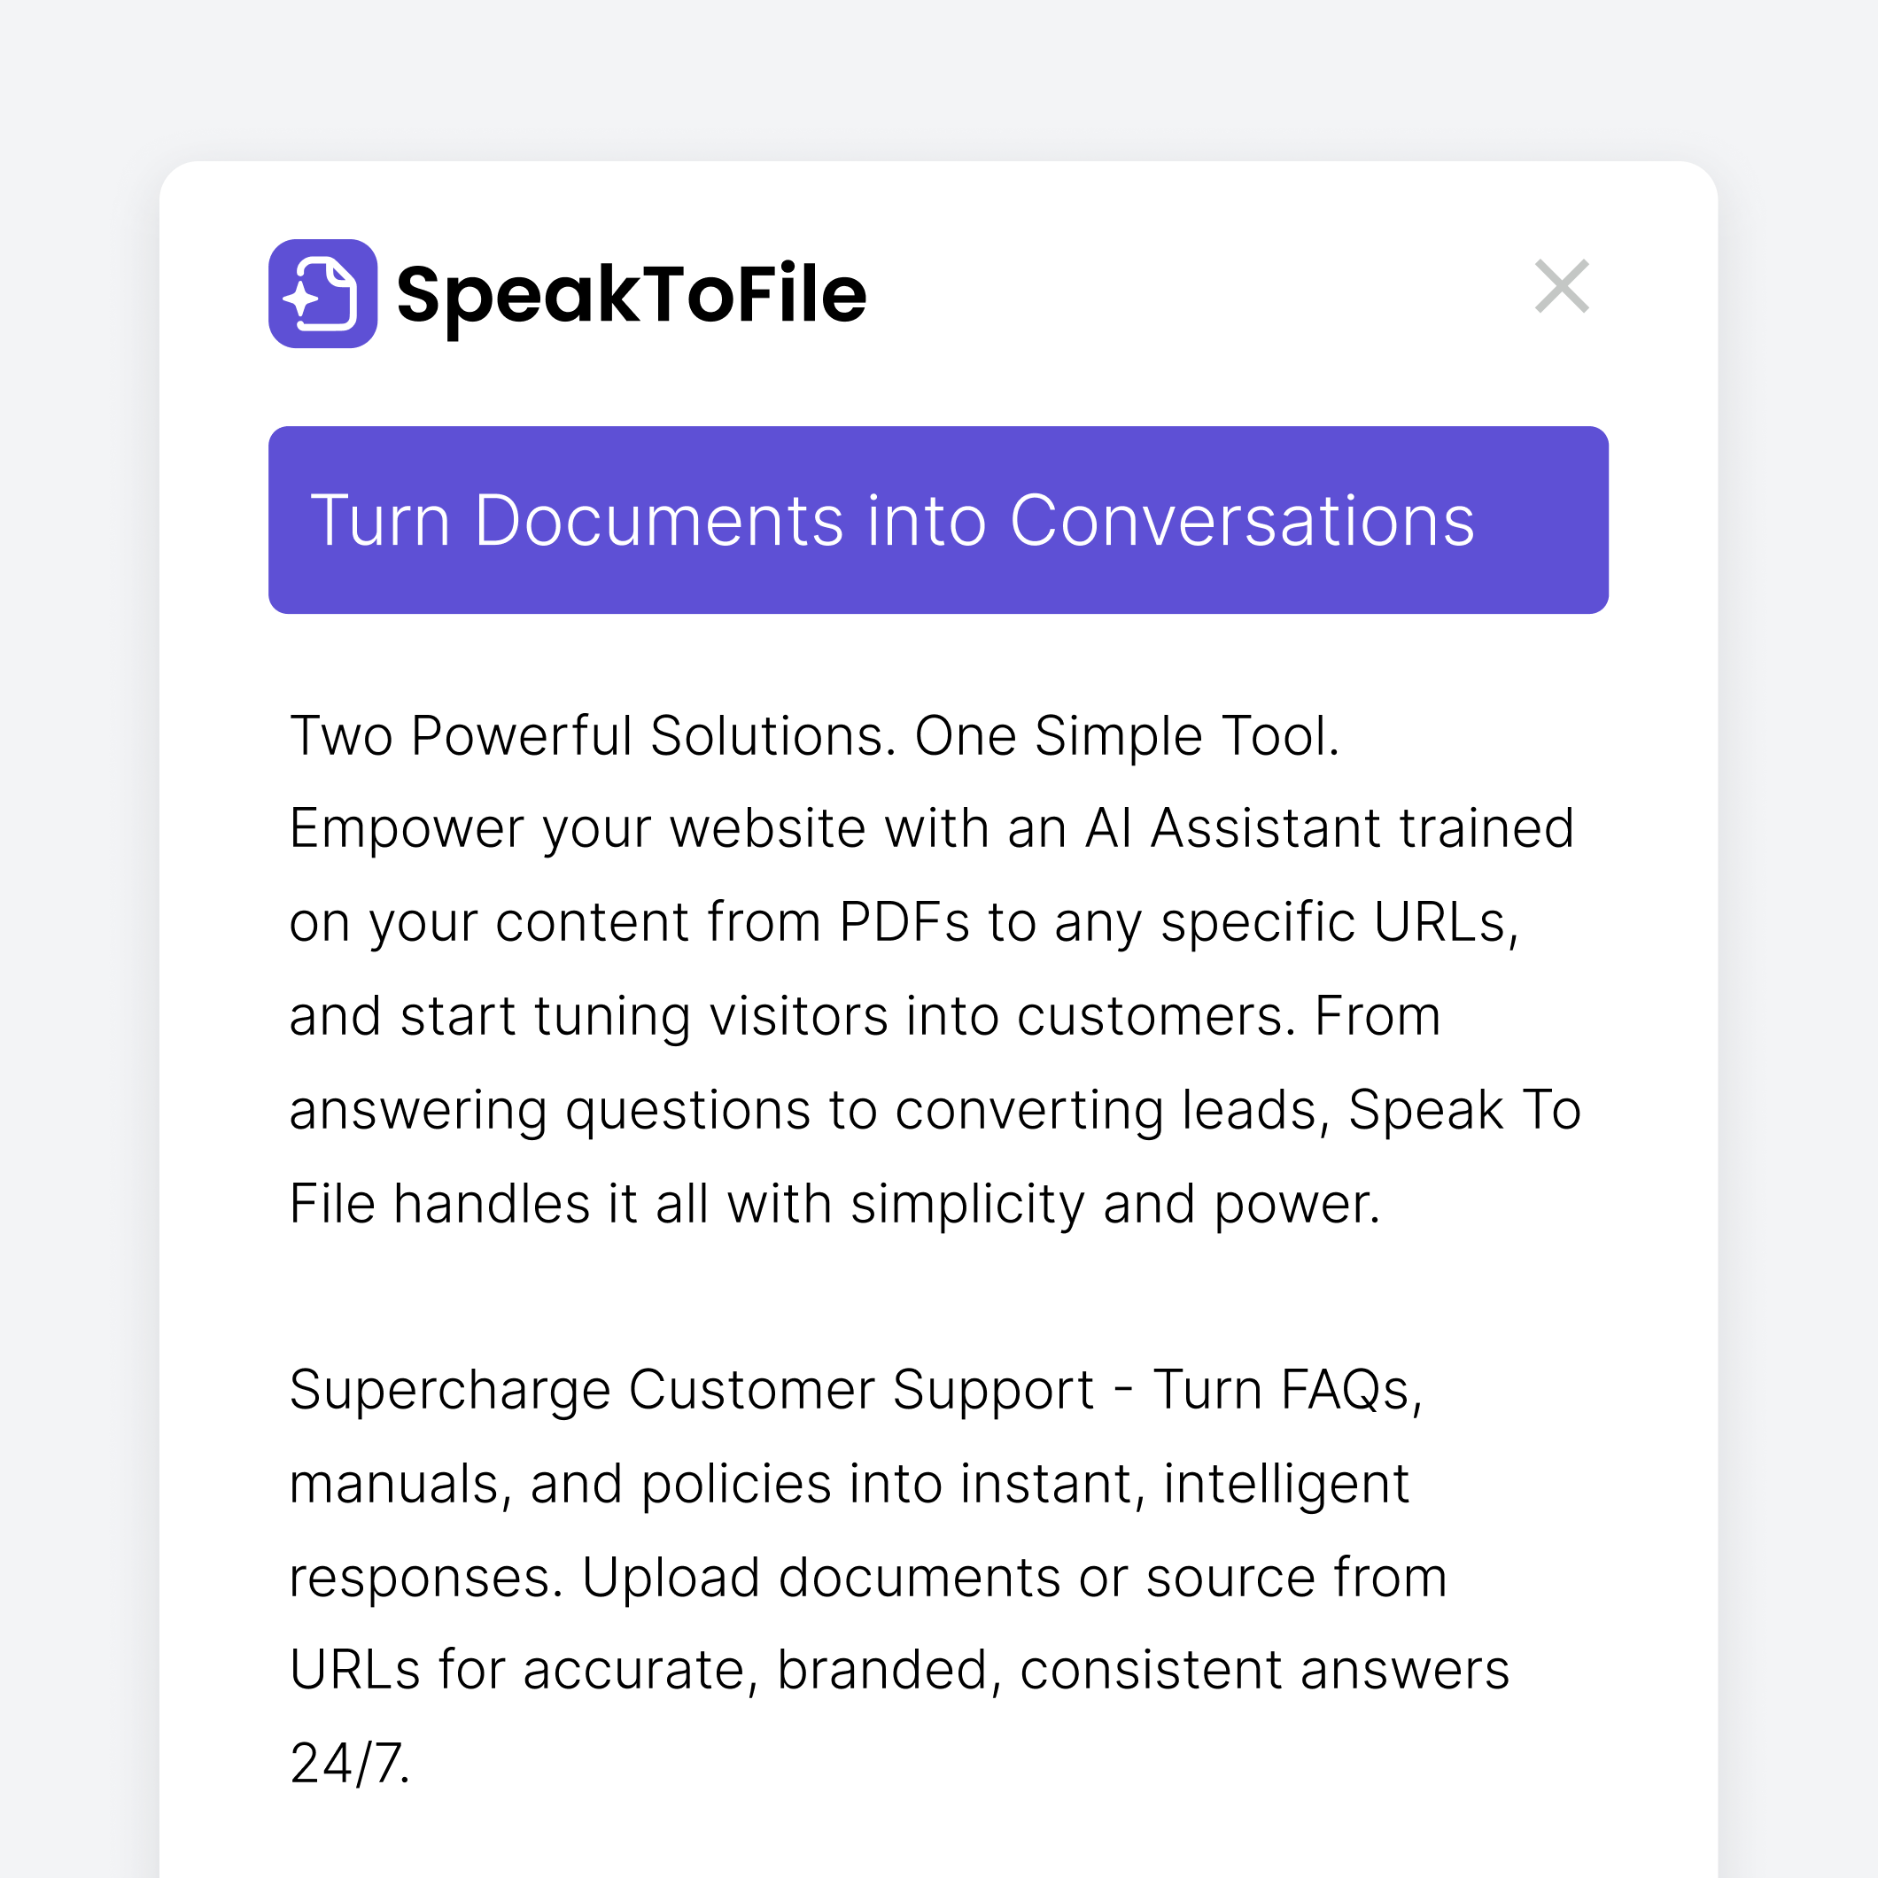Click the phrase AI Assistant trained
The image size is (1878, 1878).
point(1329,828)
